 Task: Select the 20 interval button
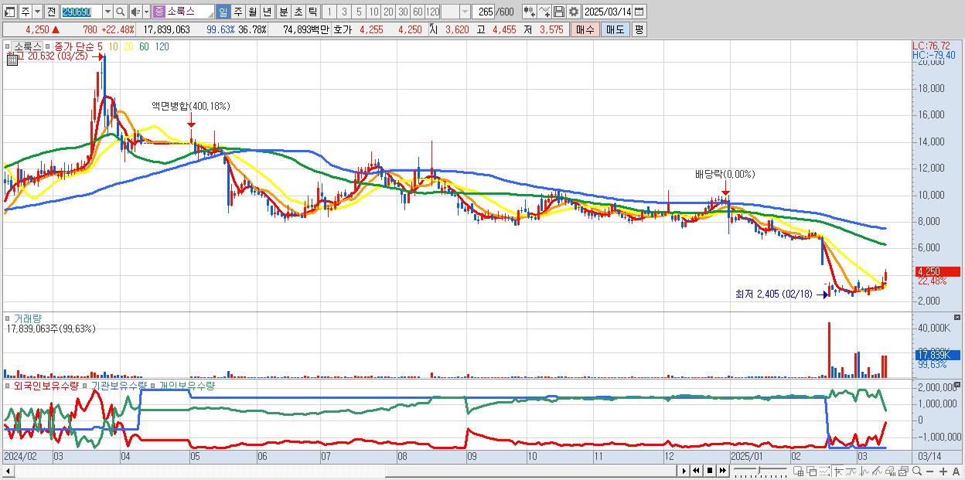pyautogui.click(x=388, y=12)
